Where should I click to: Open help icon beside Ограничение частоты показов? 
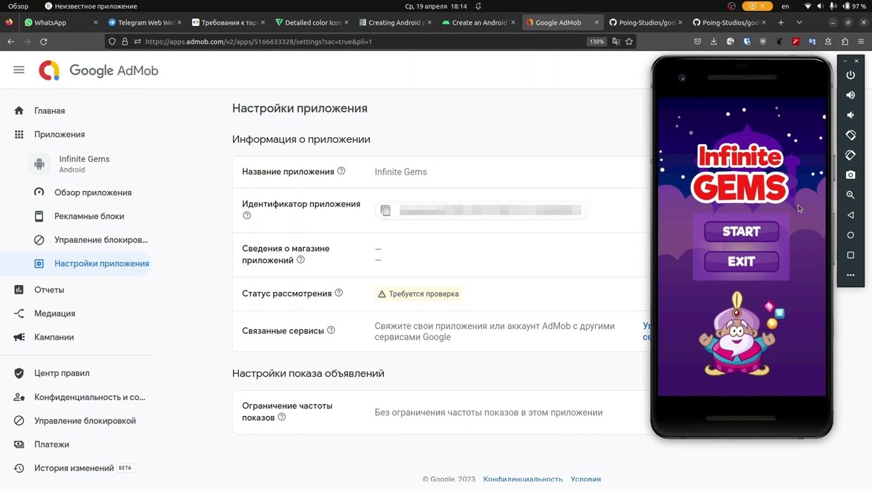click(x=281, y=417)
